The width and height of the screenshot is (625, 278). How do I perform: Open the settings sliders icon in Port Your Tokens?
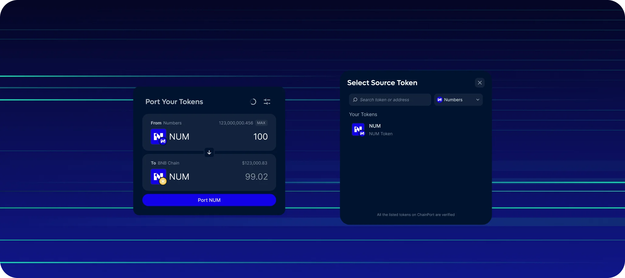click(x=267, y=102)
